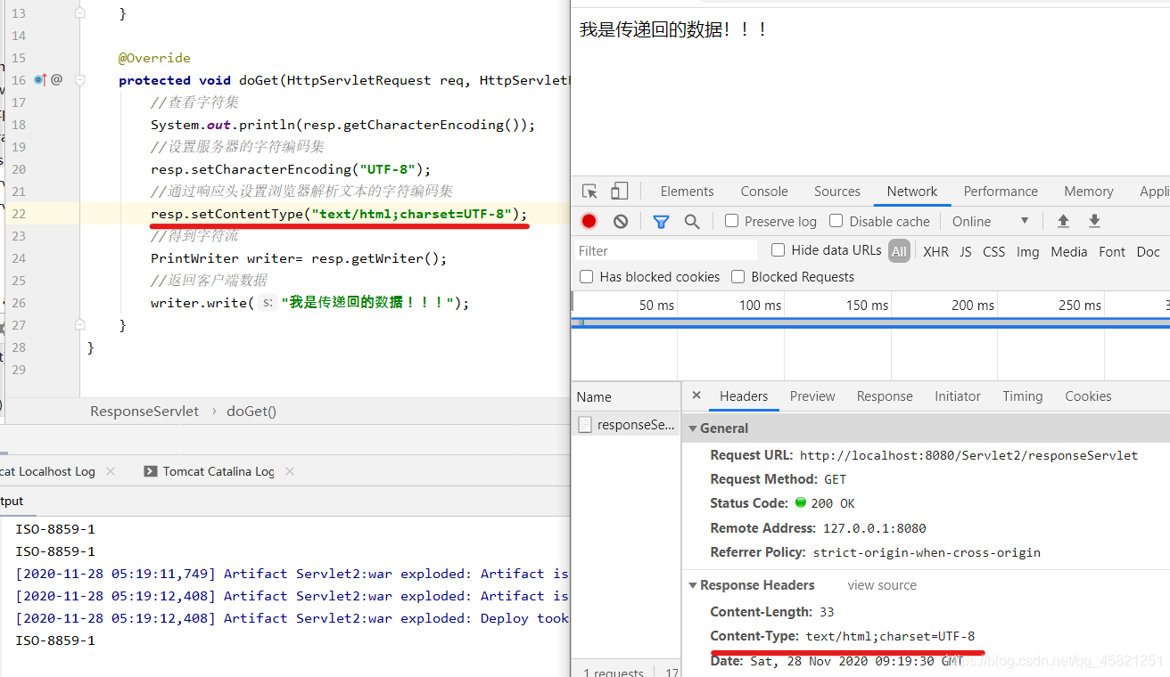Collapse the General section

693,428
